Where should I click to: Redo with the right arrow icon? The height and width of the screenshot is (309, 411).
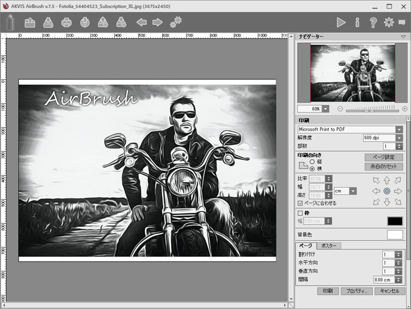pos(157,22)
